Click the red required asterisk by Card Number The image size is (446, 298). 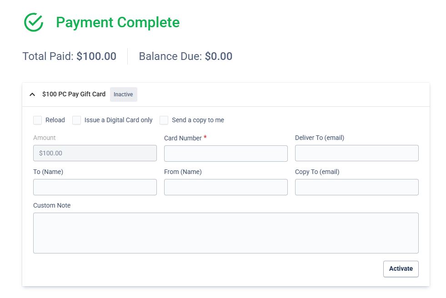click(205, 137)
